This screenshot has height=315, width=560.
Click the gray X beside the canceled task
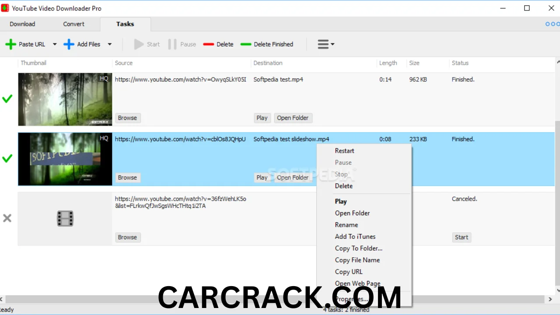(x=7, y=218)
